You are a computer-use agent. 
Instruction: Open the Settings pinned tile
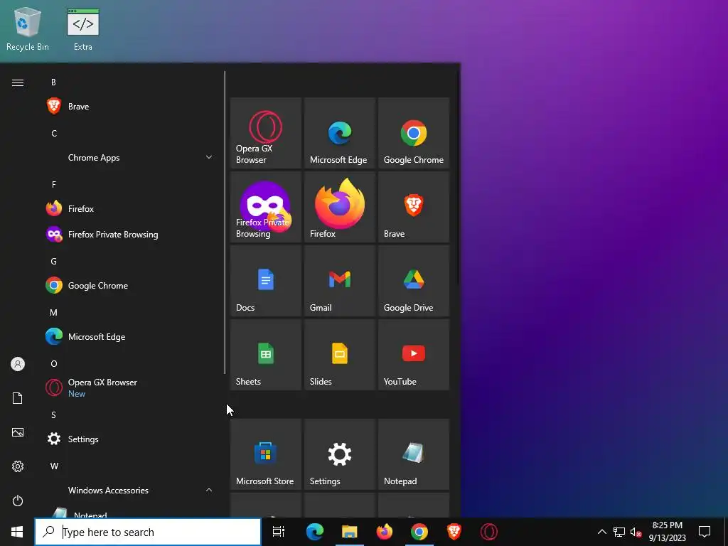pos(339,454)
